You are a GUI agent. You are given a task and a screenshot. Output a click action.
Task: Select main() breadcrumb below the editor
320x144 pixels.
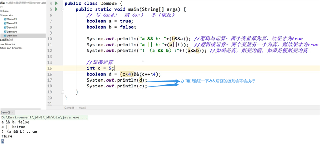click(83, 108)
